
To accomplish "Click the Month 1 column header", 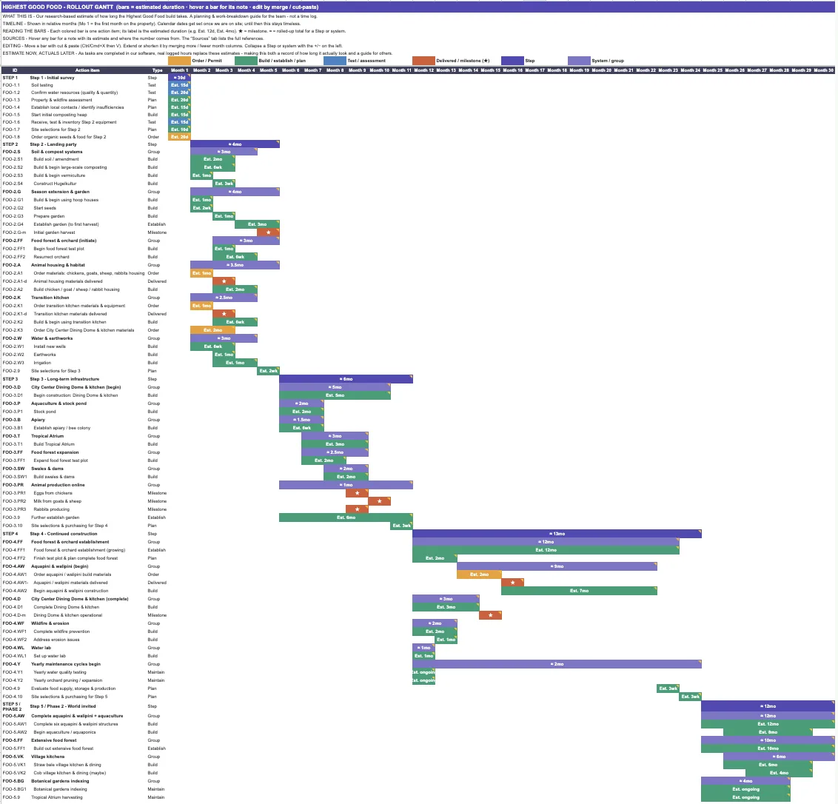I will pyautogui.click(x=179, y=70).
